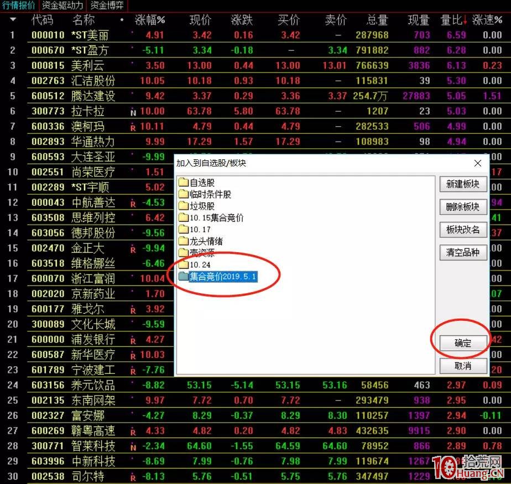Select stock row 拉卡拉
Screen dimensions: 511x484
(x=255, y=111)
